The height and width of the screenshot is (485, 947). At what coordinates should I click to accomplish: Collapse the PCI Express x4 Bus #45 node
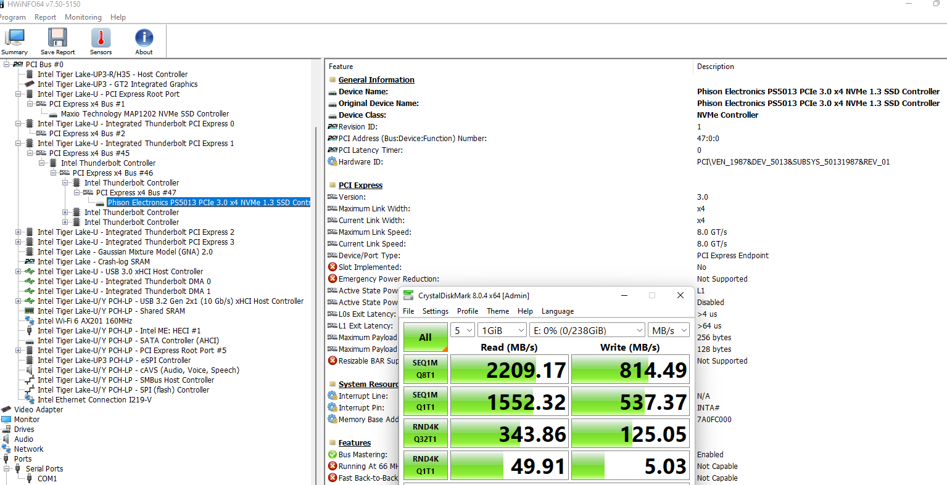point(30,153)
